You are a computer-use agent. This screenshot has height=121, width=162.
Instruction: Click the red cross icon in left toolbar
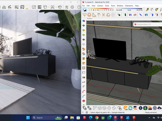coord(84,101)
